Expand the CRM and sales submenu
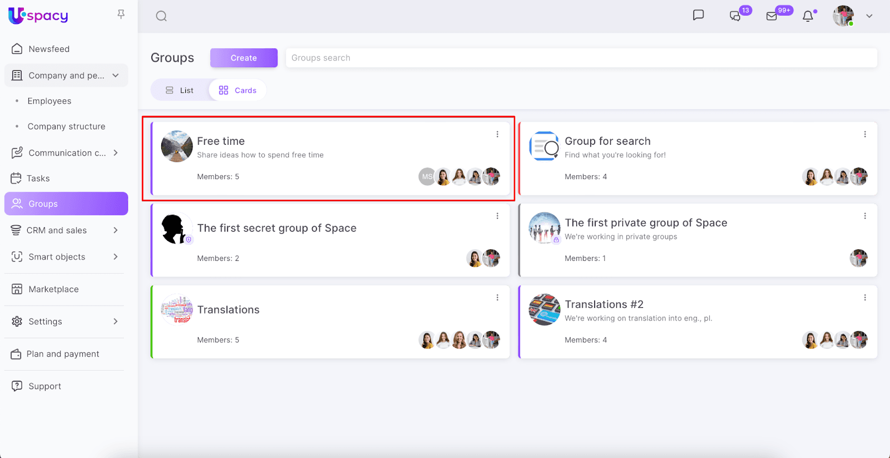 [x=116, y=230]
